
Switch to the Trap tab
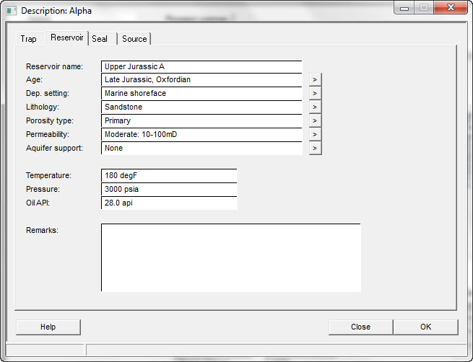(28, 39)
